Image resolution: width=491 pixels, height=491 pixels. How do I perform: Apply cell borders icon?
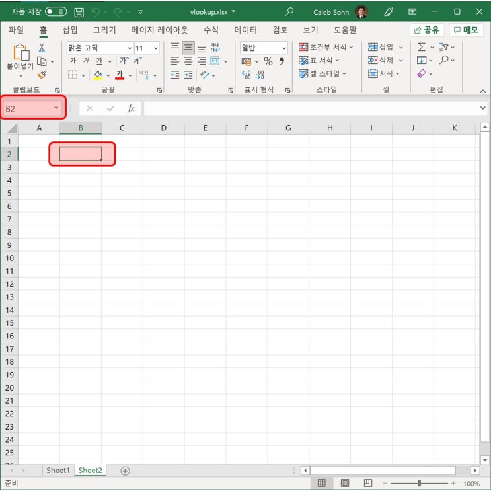pos(73,75)
